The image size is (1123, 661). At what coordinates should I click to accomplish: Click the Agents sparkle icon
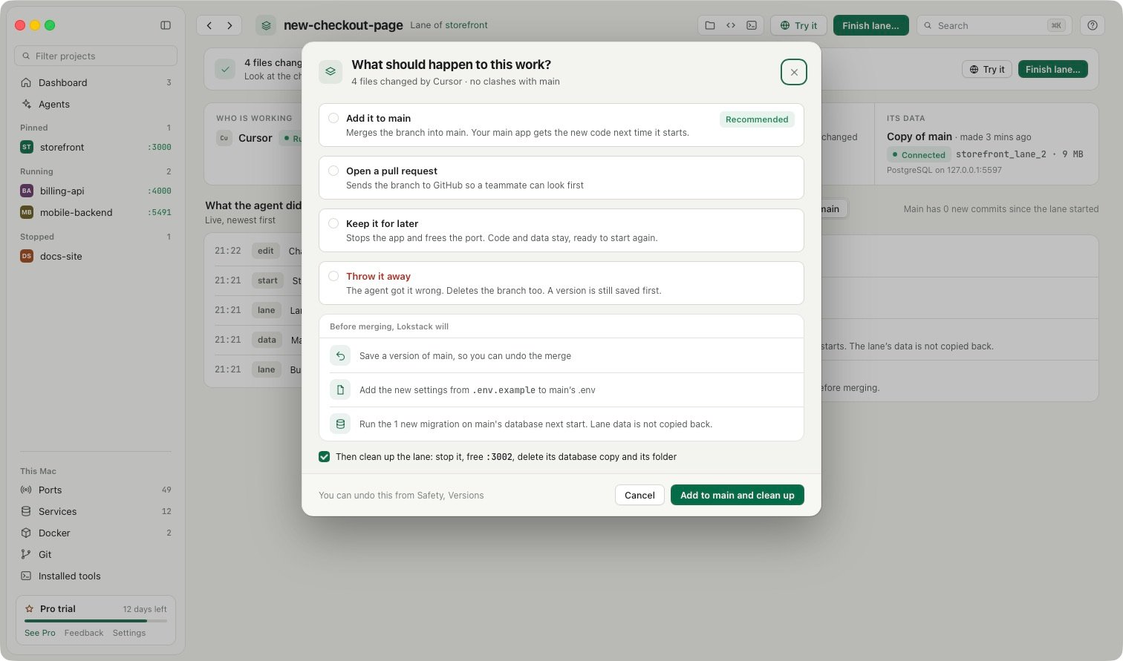26,104
